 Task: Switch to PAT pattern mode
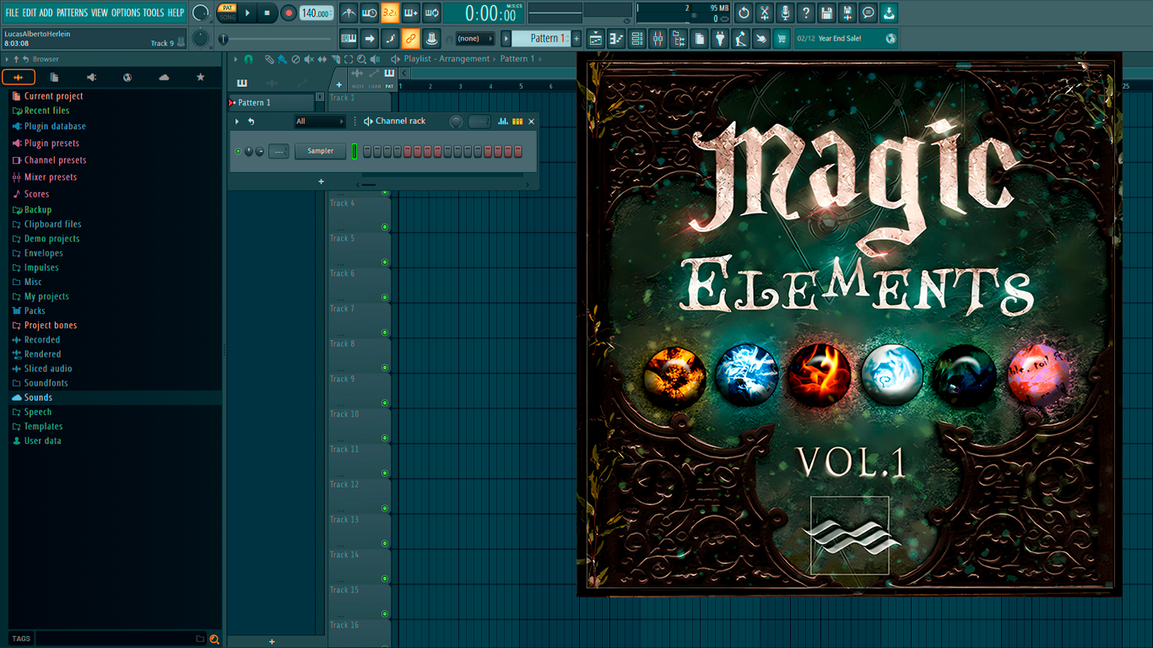(x=227, y=8)
